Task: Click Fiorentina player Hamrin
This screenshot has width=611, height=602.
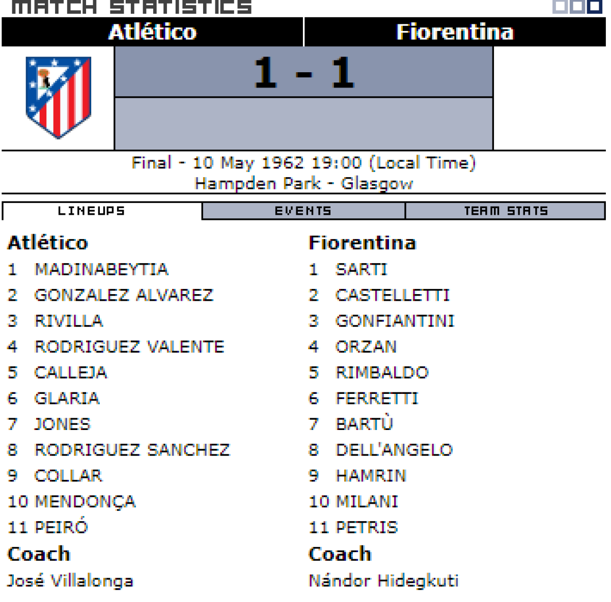Action: (371, 476)
